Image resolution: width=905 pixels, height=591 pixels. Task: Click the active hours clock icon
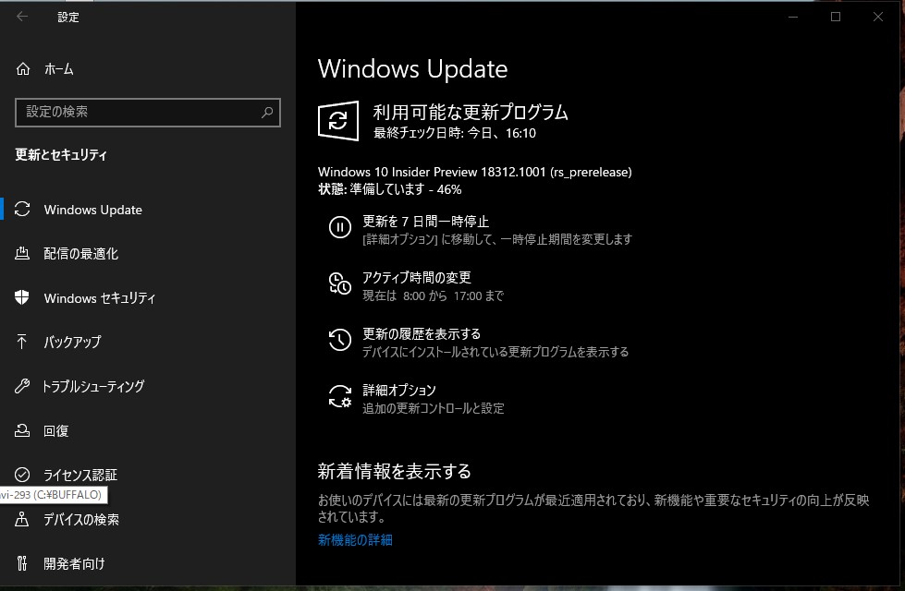[339, 283]
